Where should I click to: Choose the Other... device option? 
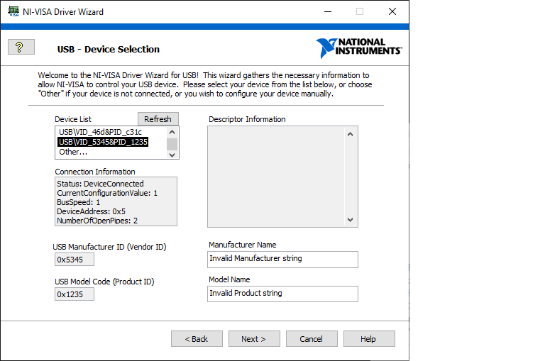coord(73,152)
